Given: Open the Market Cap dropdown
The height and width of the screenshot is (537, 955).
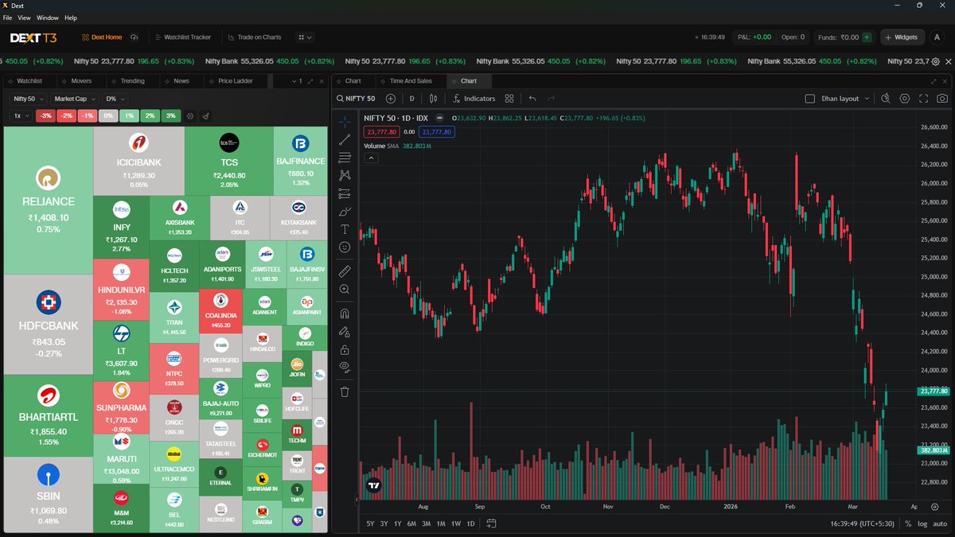Looking at the screenshot, I should [x=74, y=99].
